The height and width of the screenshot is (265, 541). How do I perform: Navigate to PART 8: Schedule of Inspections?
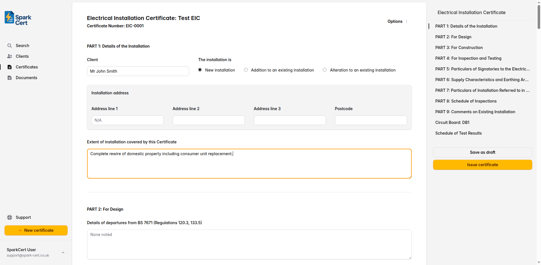point(466,101)
